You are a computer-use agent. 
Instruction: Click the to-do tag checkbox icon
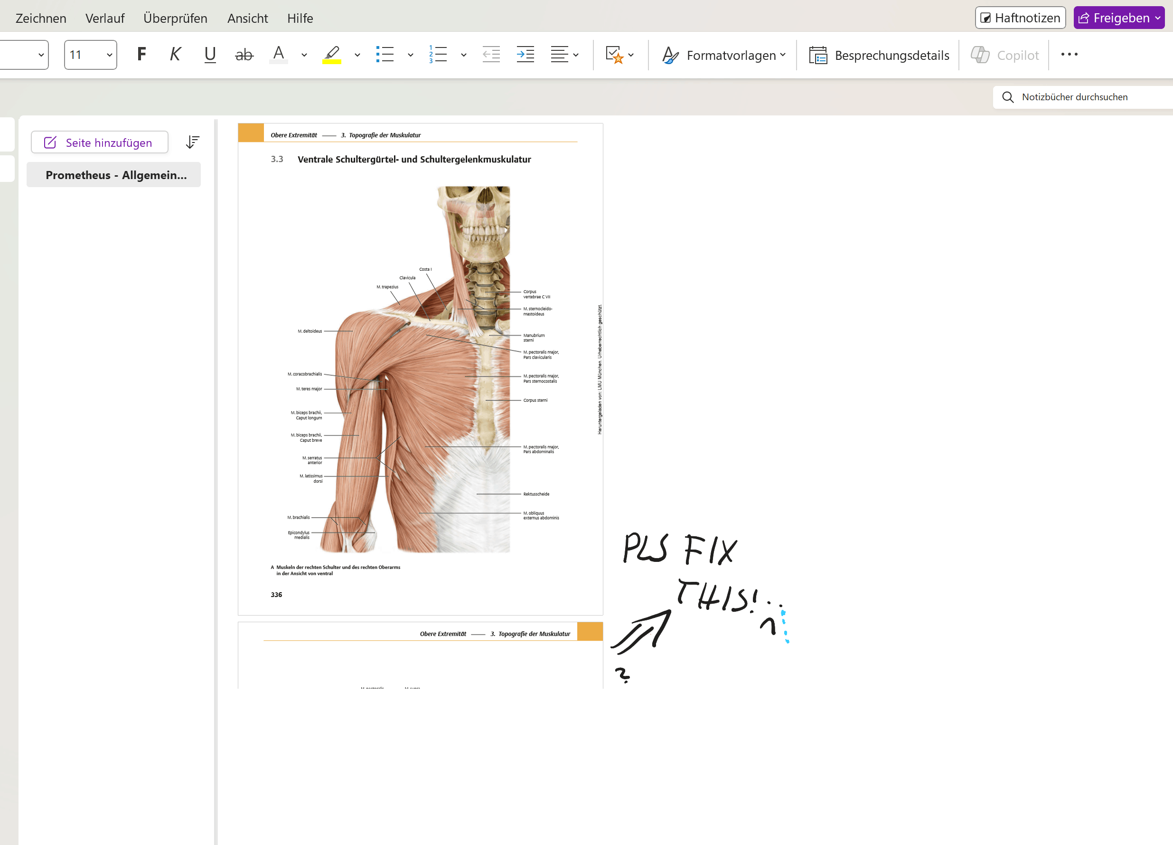pos(614,54)
